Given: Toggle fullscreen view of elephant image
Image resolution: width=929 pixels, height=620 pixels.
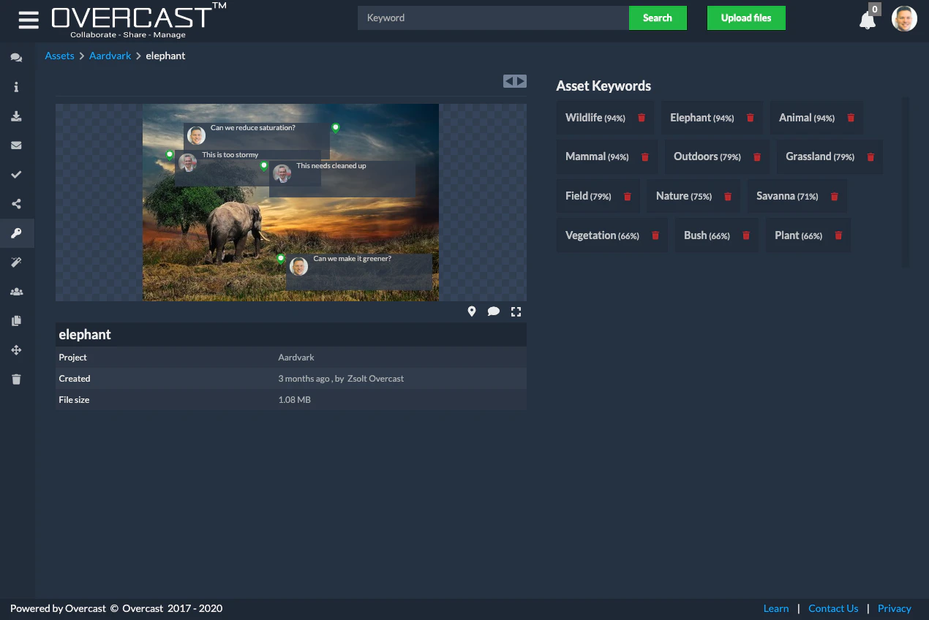Looking at the screenshot, I should click(x=516, y=311).
